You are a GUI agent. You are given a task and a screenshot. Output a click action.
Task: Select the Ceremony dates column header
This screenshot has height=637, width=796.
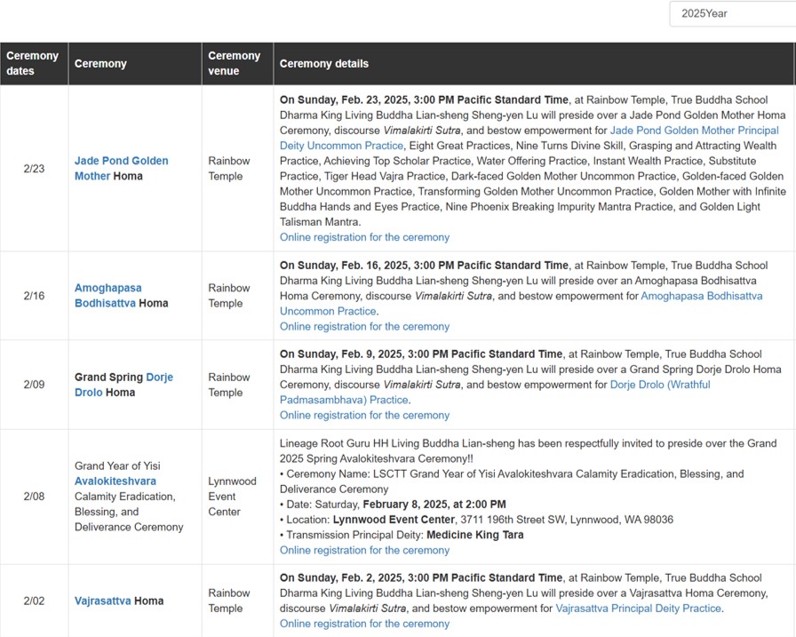coord(34,63)
